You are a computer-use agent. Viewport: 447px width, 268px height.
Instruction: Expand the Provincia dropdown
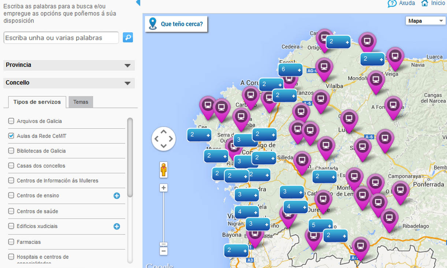click(69, 65)
